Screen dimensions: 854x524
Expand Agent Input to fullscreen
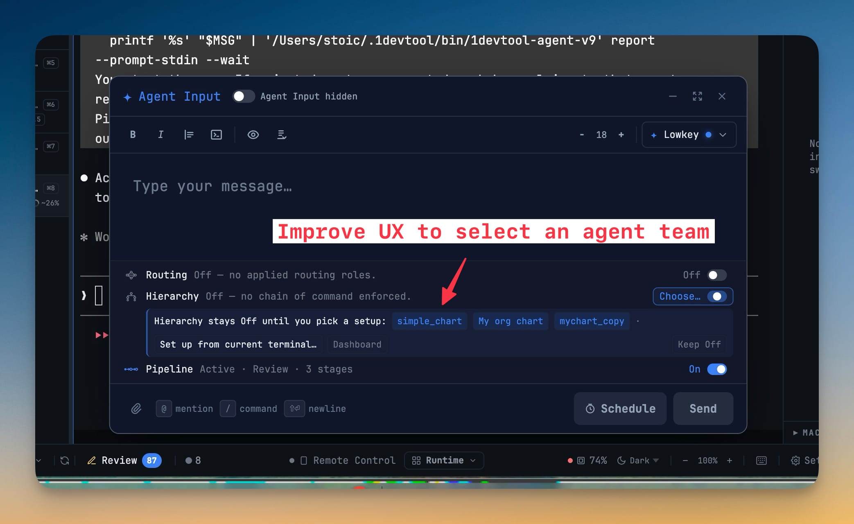point(697,96)
